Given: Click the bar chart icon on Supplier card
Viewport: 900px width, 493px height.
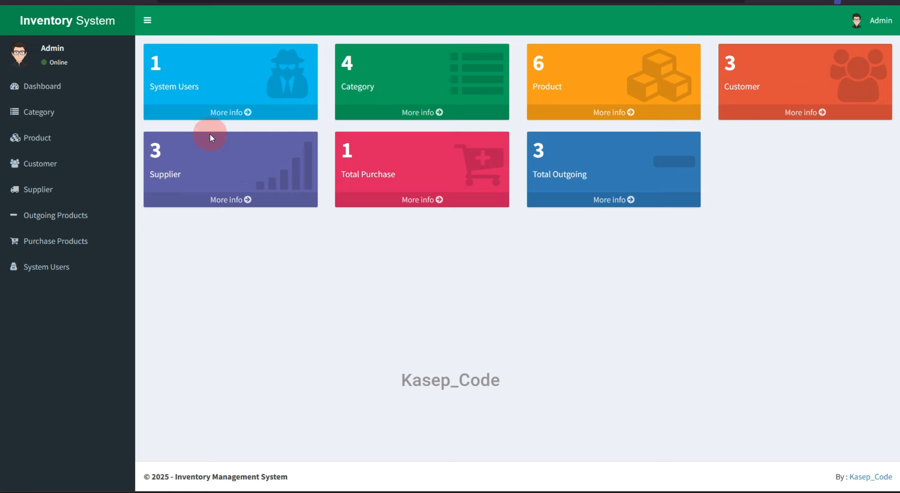Looking at the screenshot, I should [x=284, y=166].
